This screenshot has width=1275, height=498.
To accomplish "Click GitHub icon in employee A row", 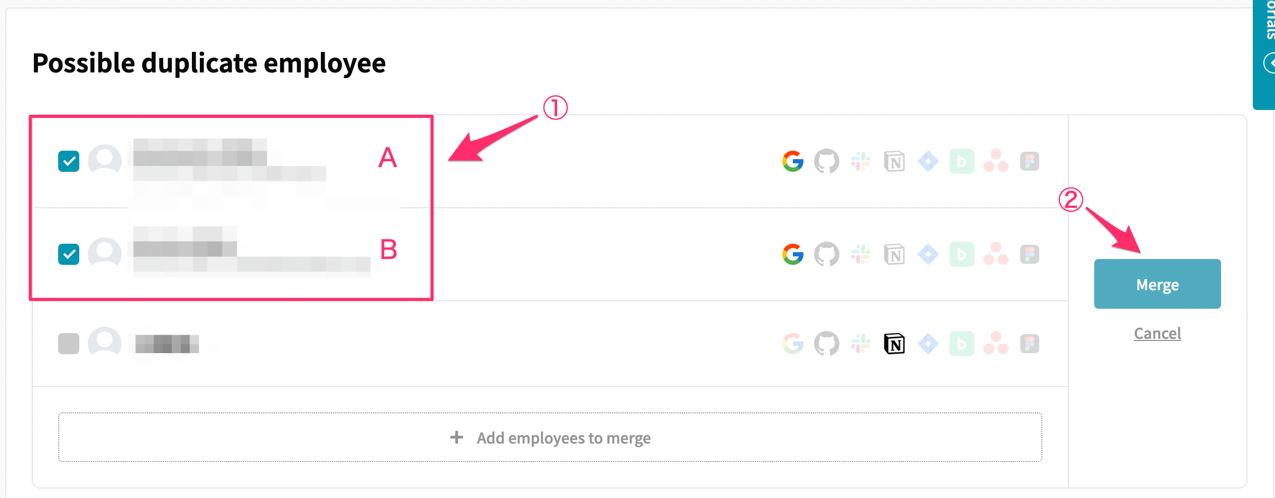I will [x=827, y=161].
